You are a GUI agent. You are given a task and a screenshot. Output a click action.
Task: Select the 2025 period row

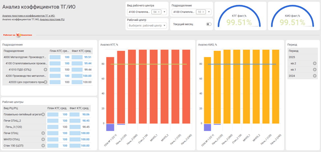pyautogui.click(x=302, y=57)
